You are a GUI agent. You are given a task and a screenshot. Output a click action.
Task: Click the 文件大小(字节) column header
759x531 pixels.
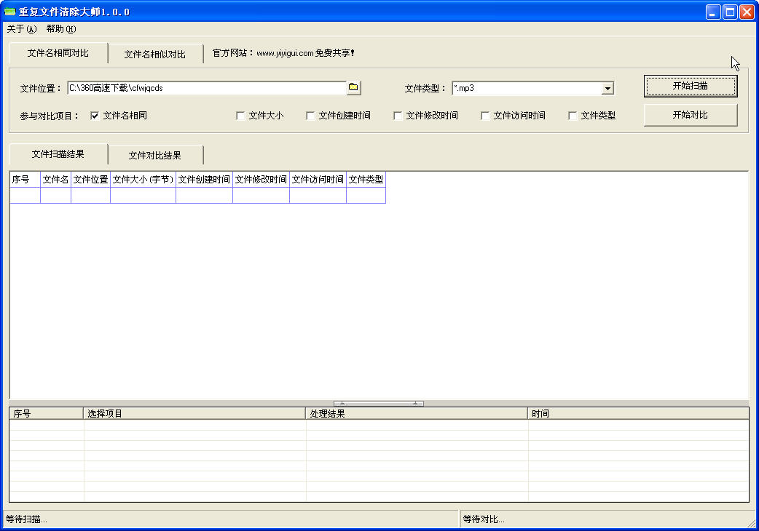point(143,180)
